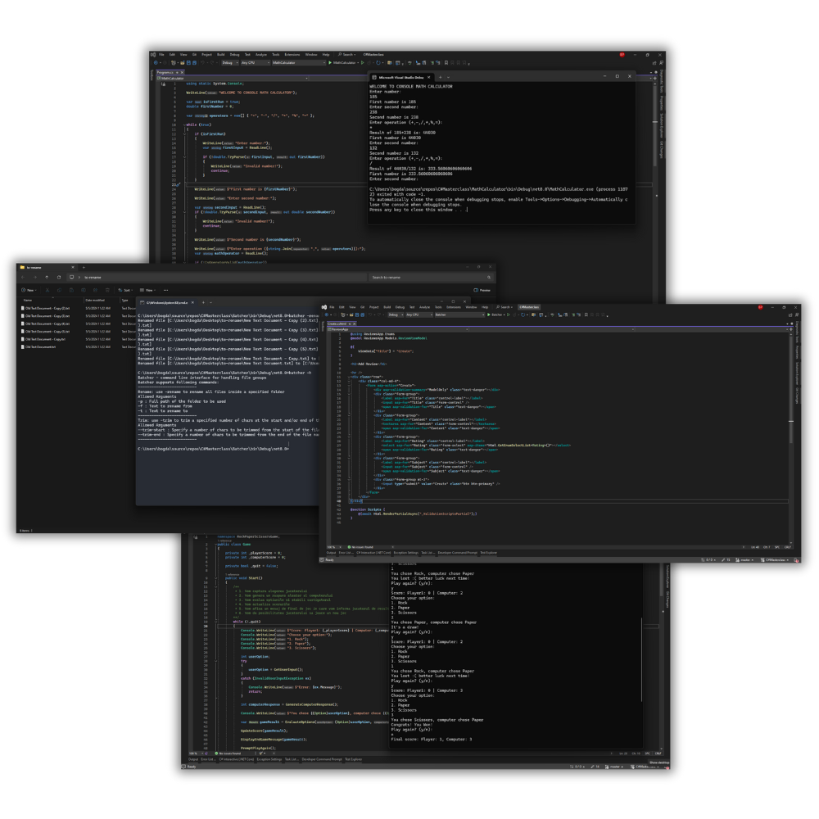Open the See more (...) icon in File Explorer

165,290
